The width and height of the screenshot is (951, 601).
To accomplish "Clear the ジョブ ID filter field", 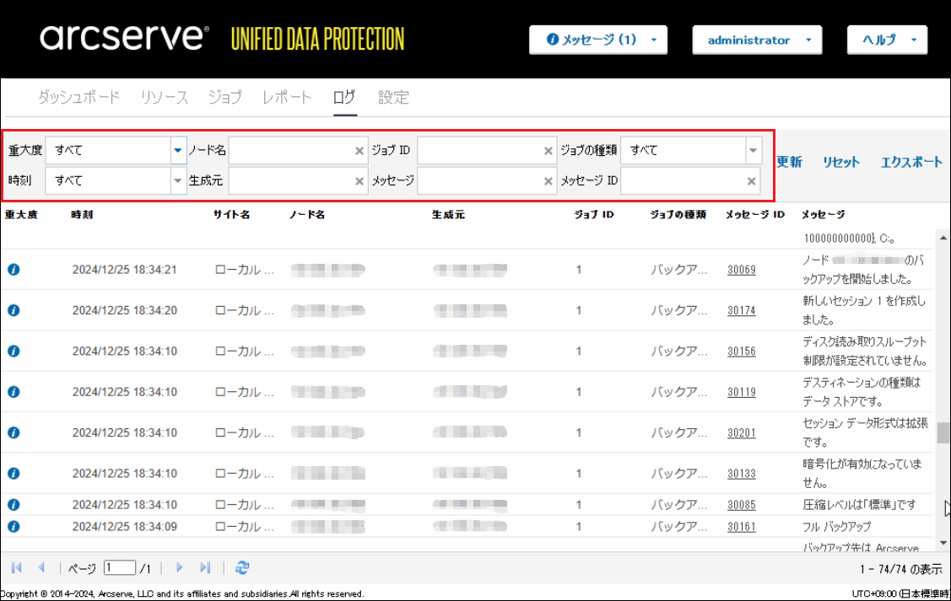I will (548, 151).
